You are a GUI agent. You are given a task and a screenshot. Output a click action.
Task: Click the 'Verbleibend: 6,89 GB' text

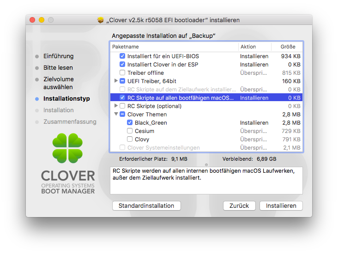tap(249, 159)
